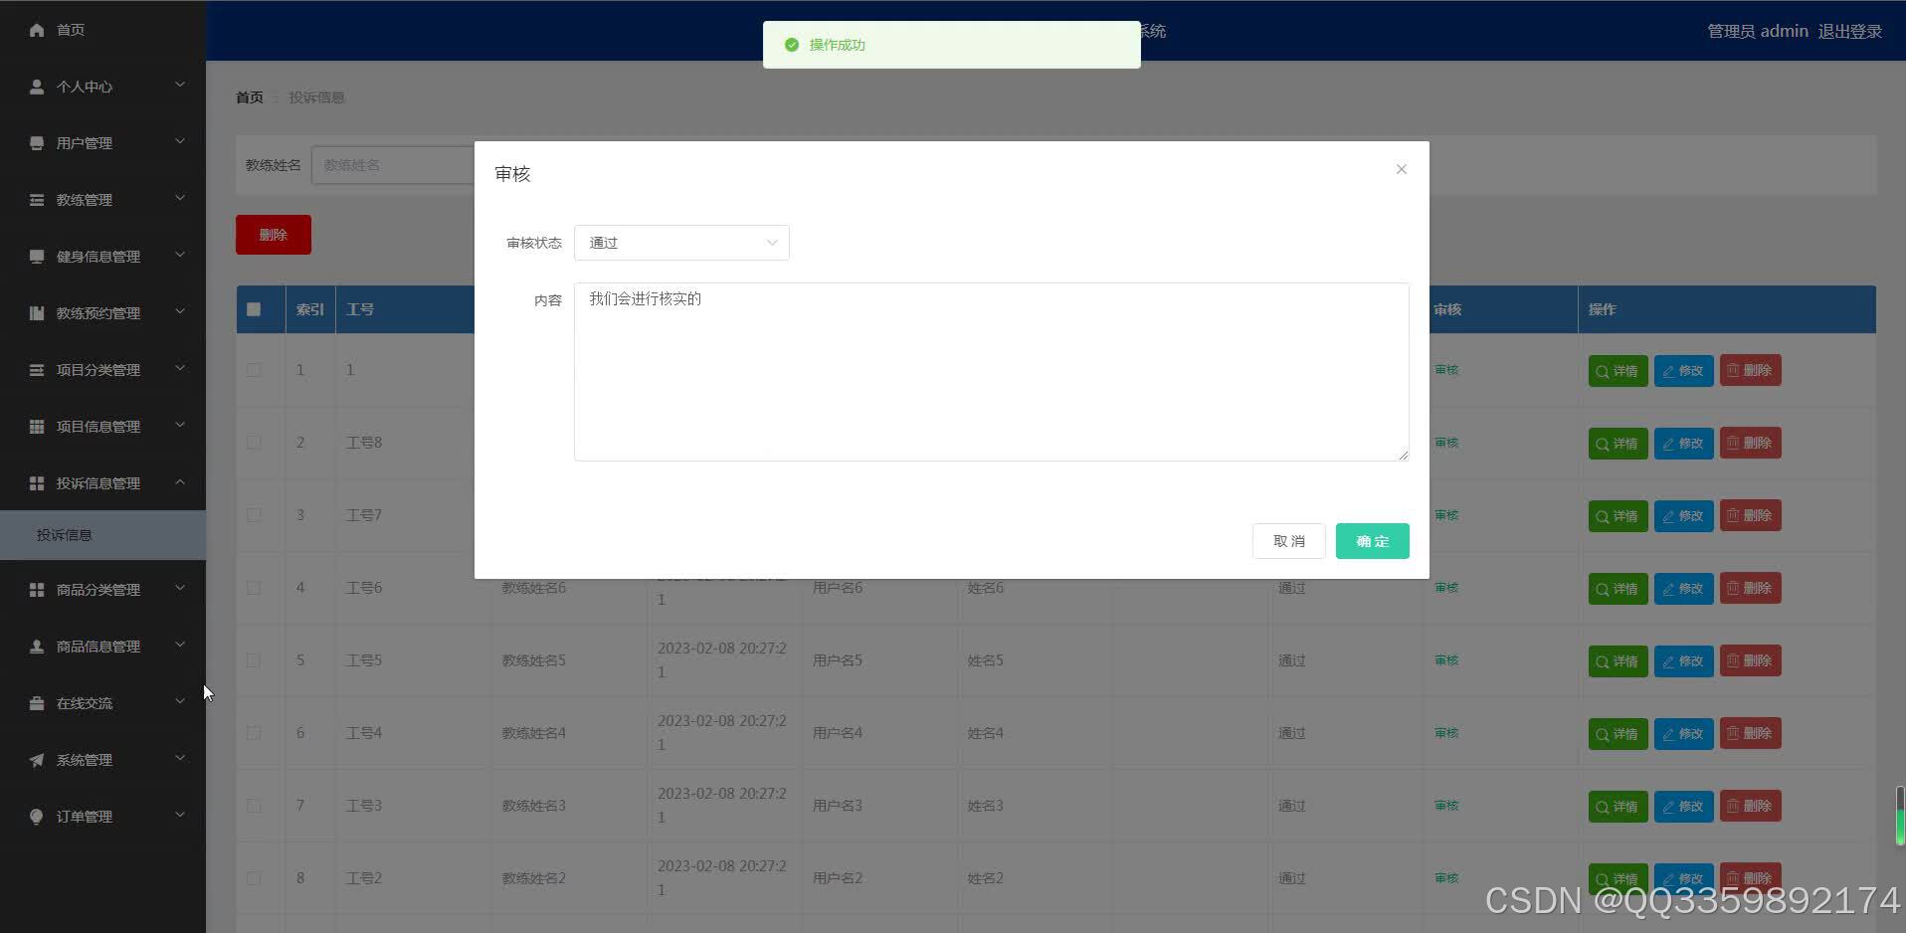Screen dimensions: 1906x933
Task: Click the 商品分类管理 grid icon
Action: [37, 590]
